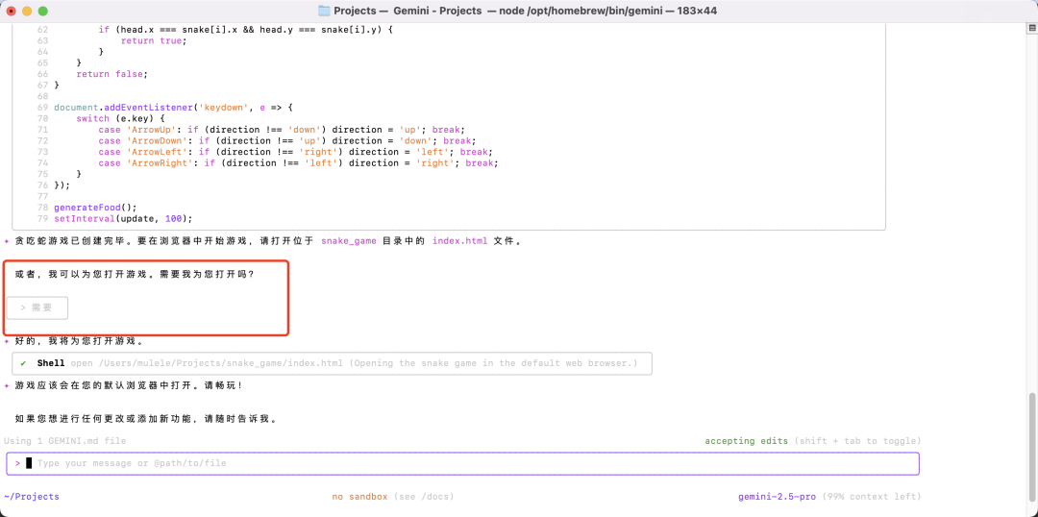Click the line '如果您想进行任何更改或添加新功能，请随时告诉我。'
Viewport: 1038px width, 517px height.
146,419
